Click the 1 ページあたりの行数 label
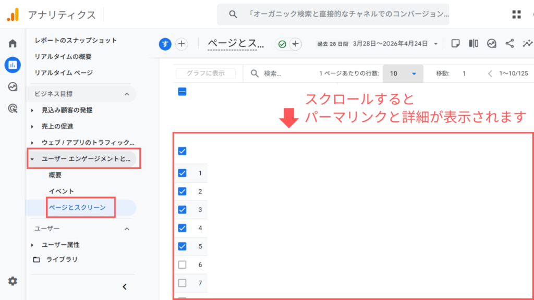Viewport: 534px width, 300px height. (349, 73)
